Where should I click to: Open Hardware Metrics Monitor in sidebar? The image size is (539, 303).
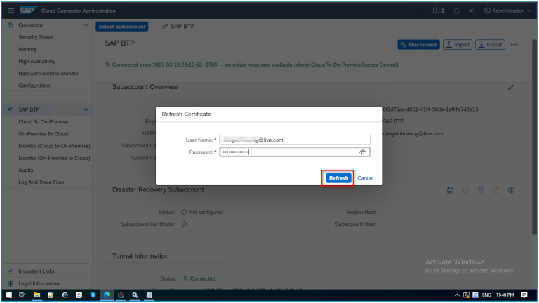pyautogui.click(x=48, y=73)
